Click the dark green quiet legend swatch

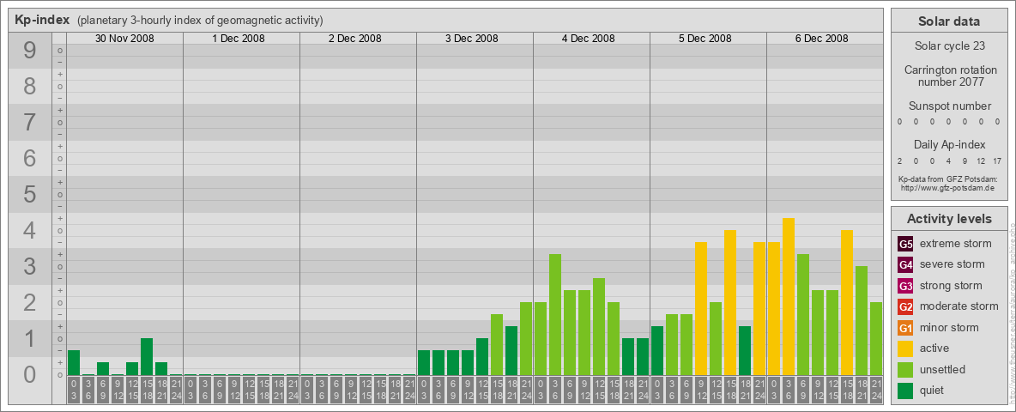pyautogui.click(x=905, y=390)
